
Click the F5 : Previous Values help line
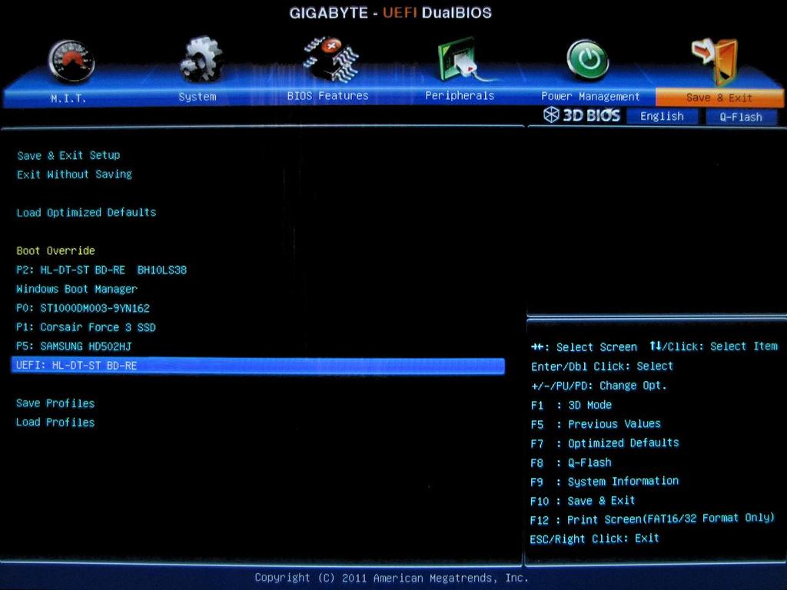596,424
